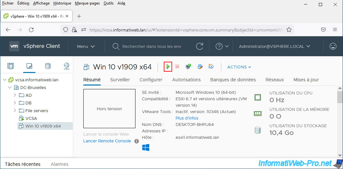Viewport: 343px width, 169px height.
Task: Expand the Administrator@VSPHERE.LOCAL user menu
Action: click(274, 46)
